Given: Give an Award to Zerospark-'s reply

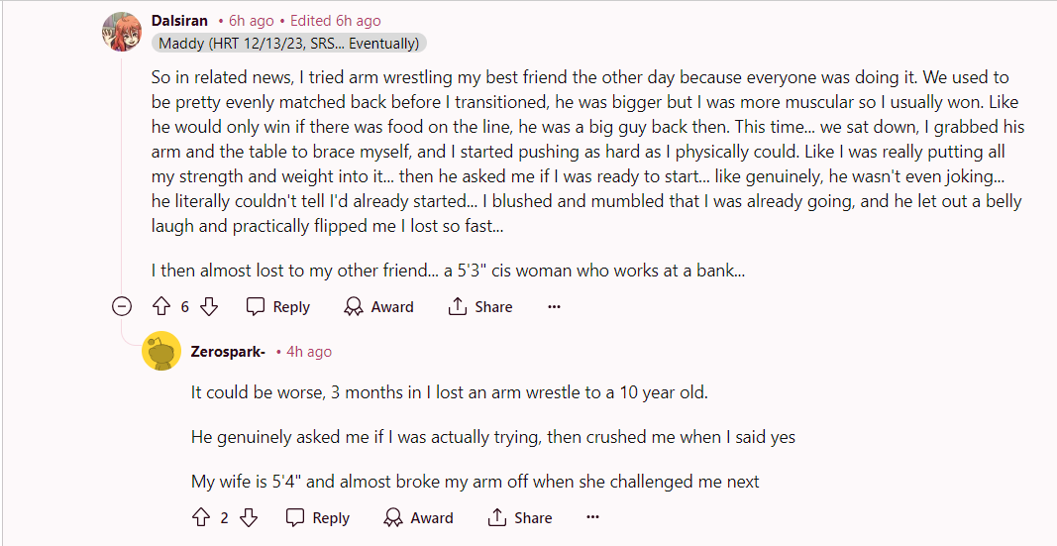Looking at the screenshot, I should click(x=418, y=518).
